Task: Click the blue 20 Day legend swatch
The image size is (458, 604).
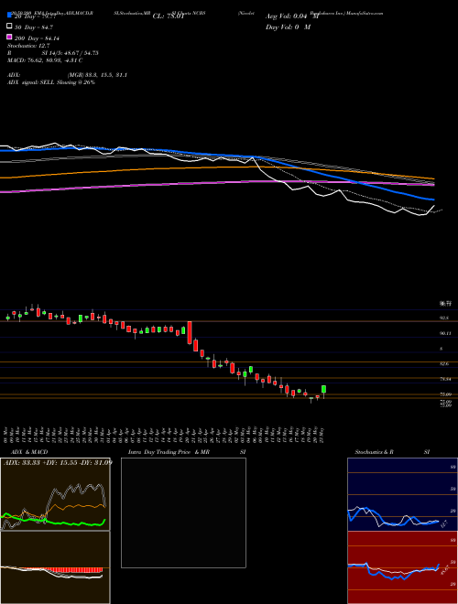Action: pos(10,15)
